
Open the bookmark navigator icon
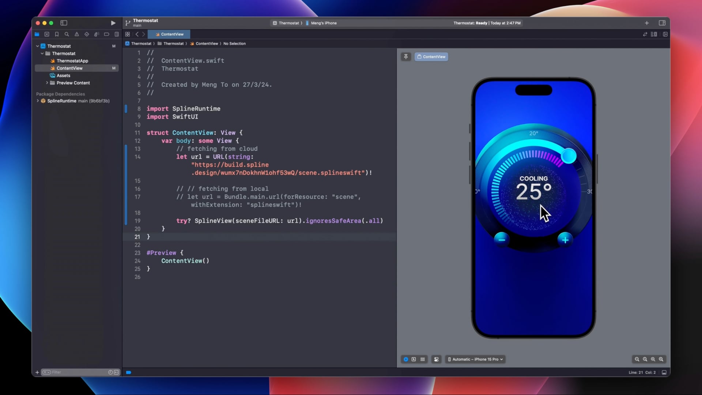click(x=57, y=34)
